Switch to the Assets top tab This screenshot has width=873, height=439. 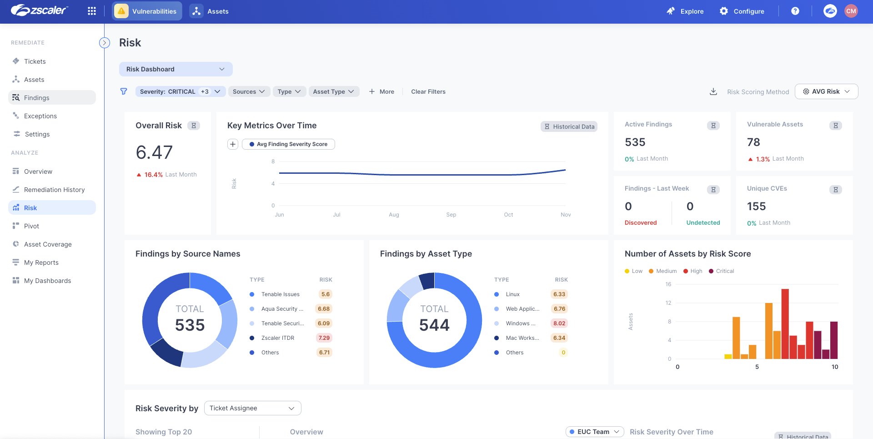click(210, 11)
